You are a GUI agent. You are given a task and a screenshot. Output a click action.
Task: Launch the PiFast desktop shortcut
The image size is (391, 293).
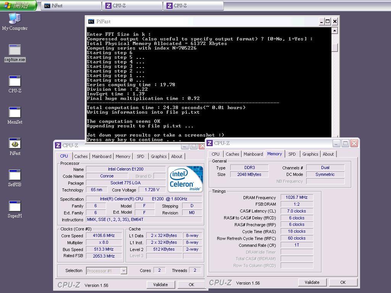pos(15,147)
